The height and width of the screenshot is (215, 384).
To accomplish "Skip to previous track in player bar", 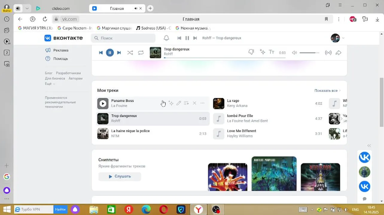I will (x=101, y=53).
